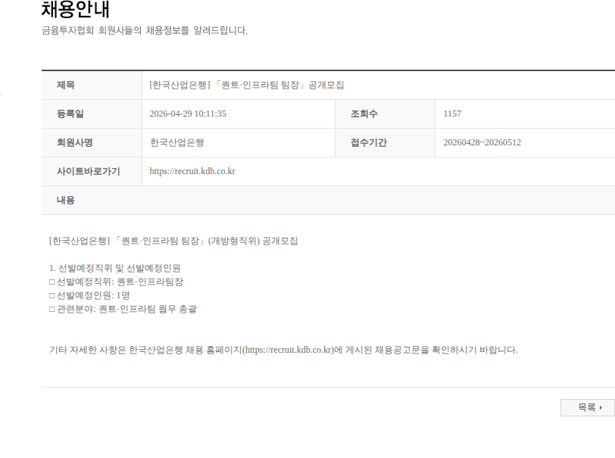This screenshot has width=615, height=458.
Task: Click the 회원사명 row label
Action: tap(74, 142)
